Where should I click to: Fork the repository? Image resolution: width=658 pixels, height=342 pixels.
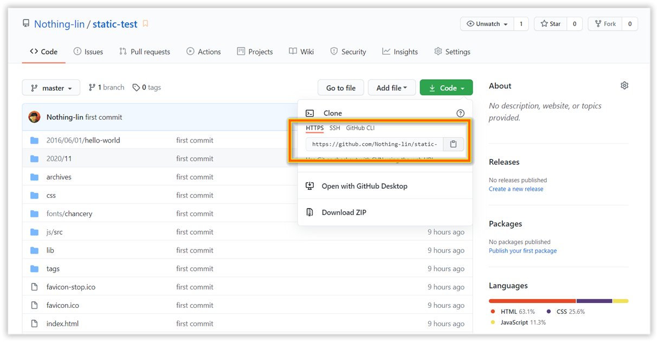click(605, 24)
